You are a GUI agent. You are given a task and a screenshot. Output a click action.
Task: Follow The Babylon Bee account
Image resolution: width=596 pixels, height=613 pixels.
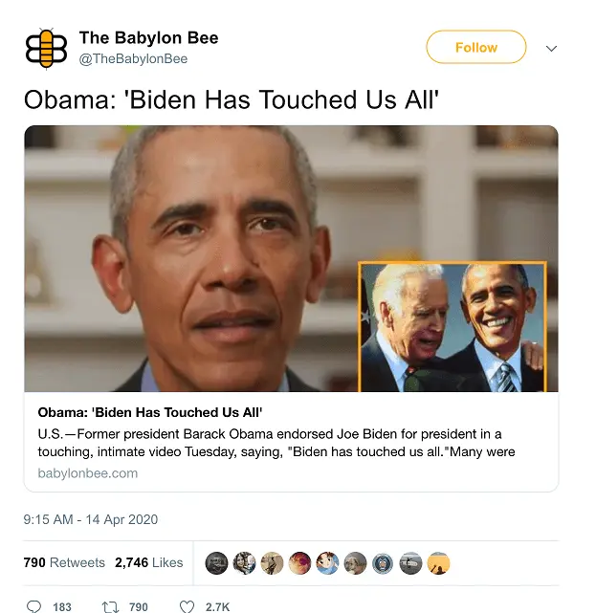pyautogui.click(x=476, y=47)
